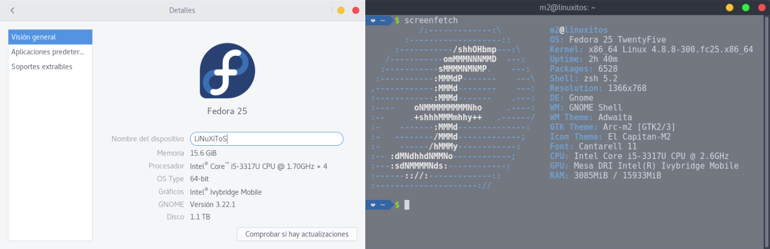Click the Font Cantarell 11 line
The height and width of the screenshot is (249, 770).
coord(593,146)
